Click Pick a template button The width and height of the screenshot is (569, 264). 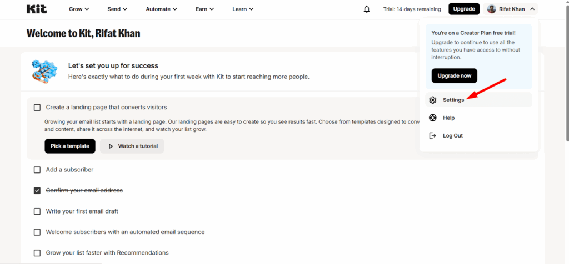(x=70, y=146)
